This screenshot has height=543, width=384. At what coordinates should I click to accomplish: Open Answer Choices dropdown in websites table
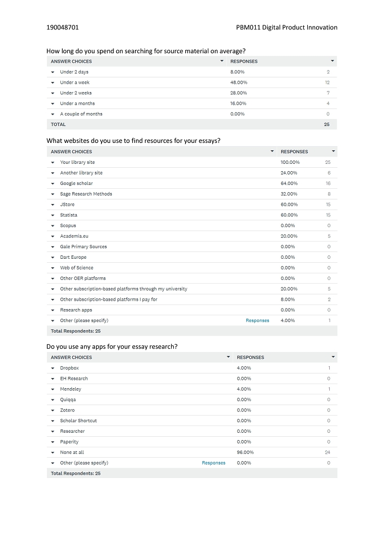(x=272, y=151)
